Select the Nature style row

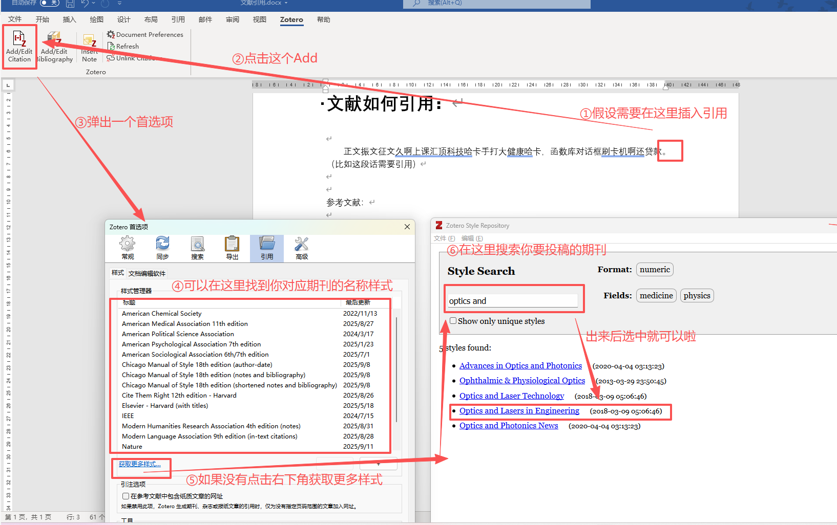(x=256, y=447)
